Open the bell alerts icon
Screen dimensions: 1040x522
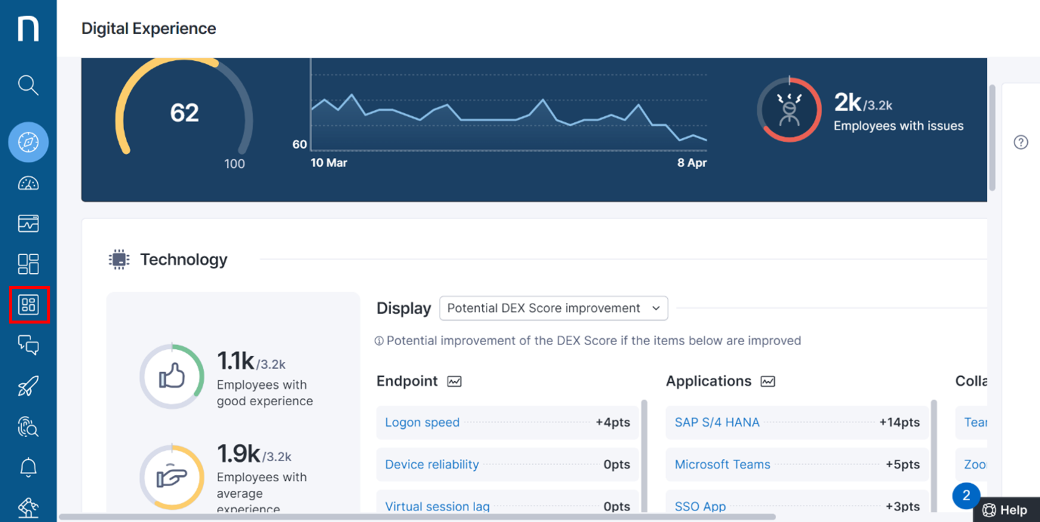pyautogui.click(x=28, y=467)
